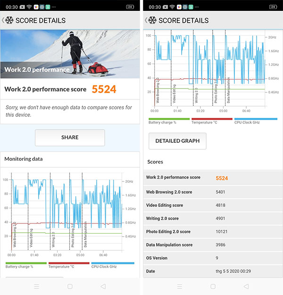Tap the left monitoring data graph
Image resolution: width=283 pixels, height=295 pixels.
point(70,214)
